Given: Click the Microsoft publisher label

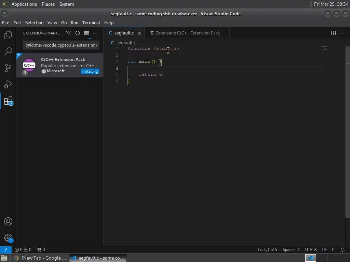Looking at the screenshot, I should point(56,71).
